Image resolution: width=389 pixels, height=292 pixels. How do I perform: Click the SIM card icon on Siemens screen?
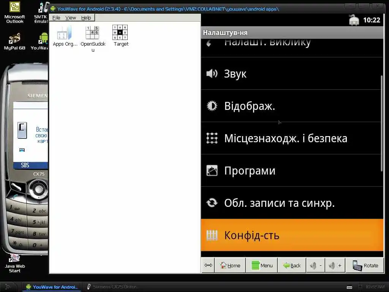click(22, 130)
